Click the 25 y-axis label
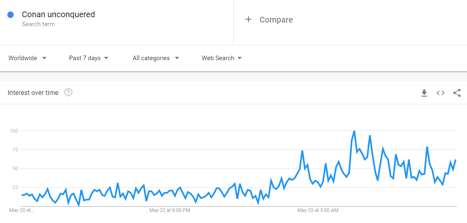This screenshot has height=223, width=467. (15, 187)
